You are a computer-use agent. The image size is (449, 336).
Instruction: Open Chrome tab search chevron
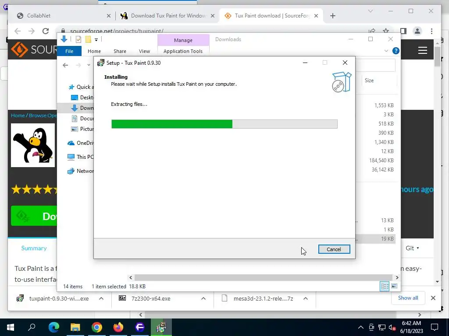pyautogui.click(x=370, y=11)
